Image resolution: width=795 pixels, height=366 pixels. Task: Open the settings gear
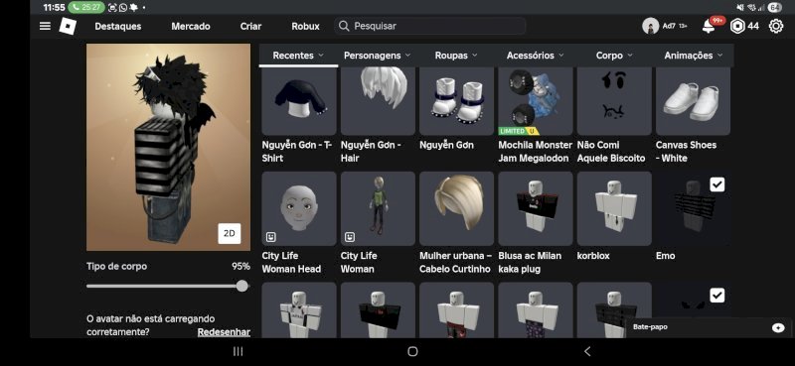776,26
